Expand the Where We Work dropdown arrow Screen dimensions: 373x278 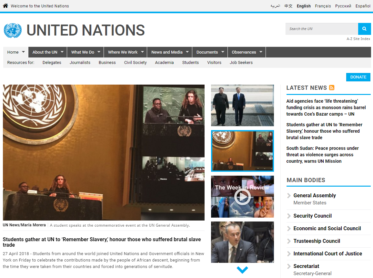point(142,52)
